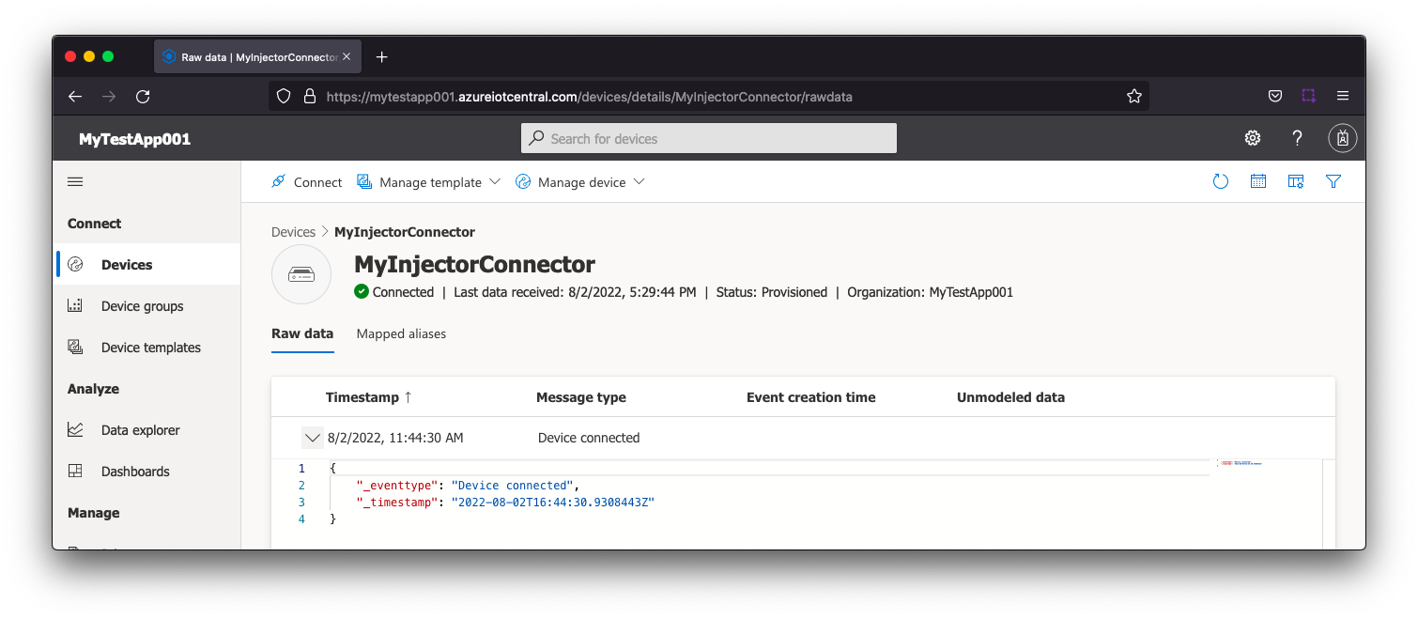Image resolution: width=1418 pixels, height=619 pixels.
Task: Open the column options table icon
Action: (x=1296, y=182)
